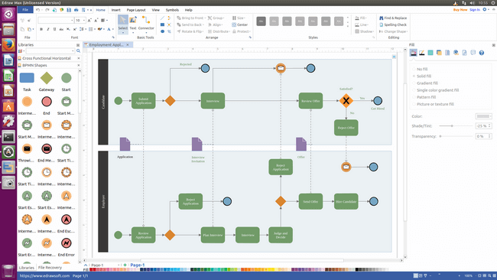Select the Solid fill option

point(421,76)
